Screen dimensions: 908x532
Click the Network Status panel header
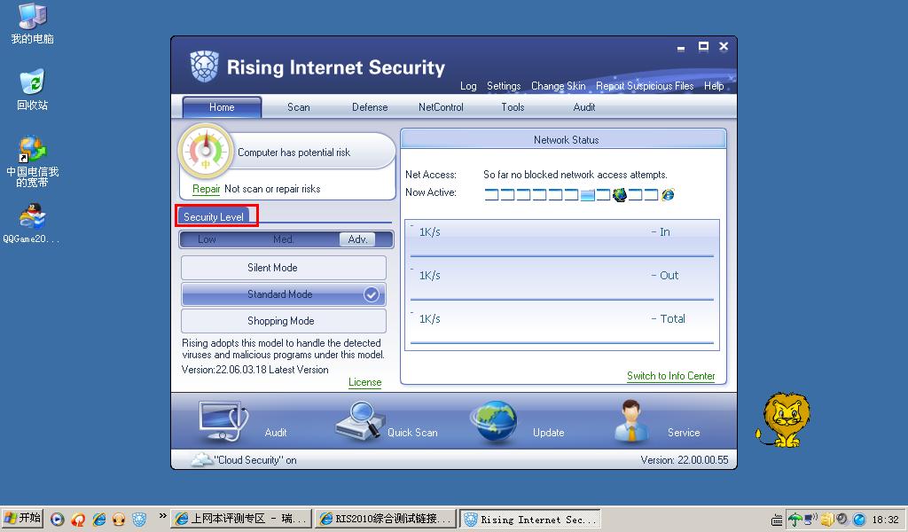563,139
